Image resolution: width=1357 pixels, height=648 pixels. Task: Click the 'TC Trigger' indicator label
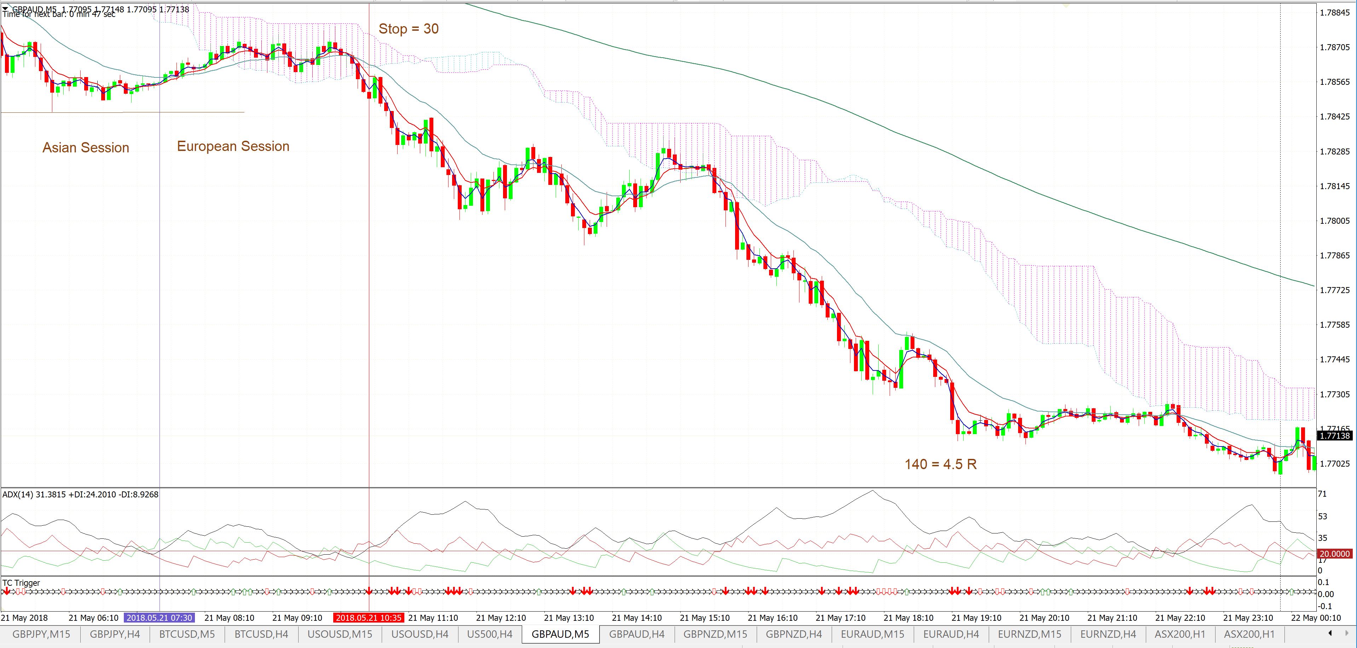click(x=21, y=583)
